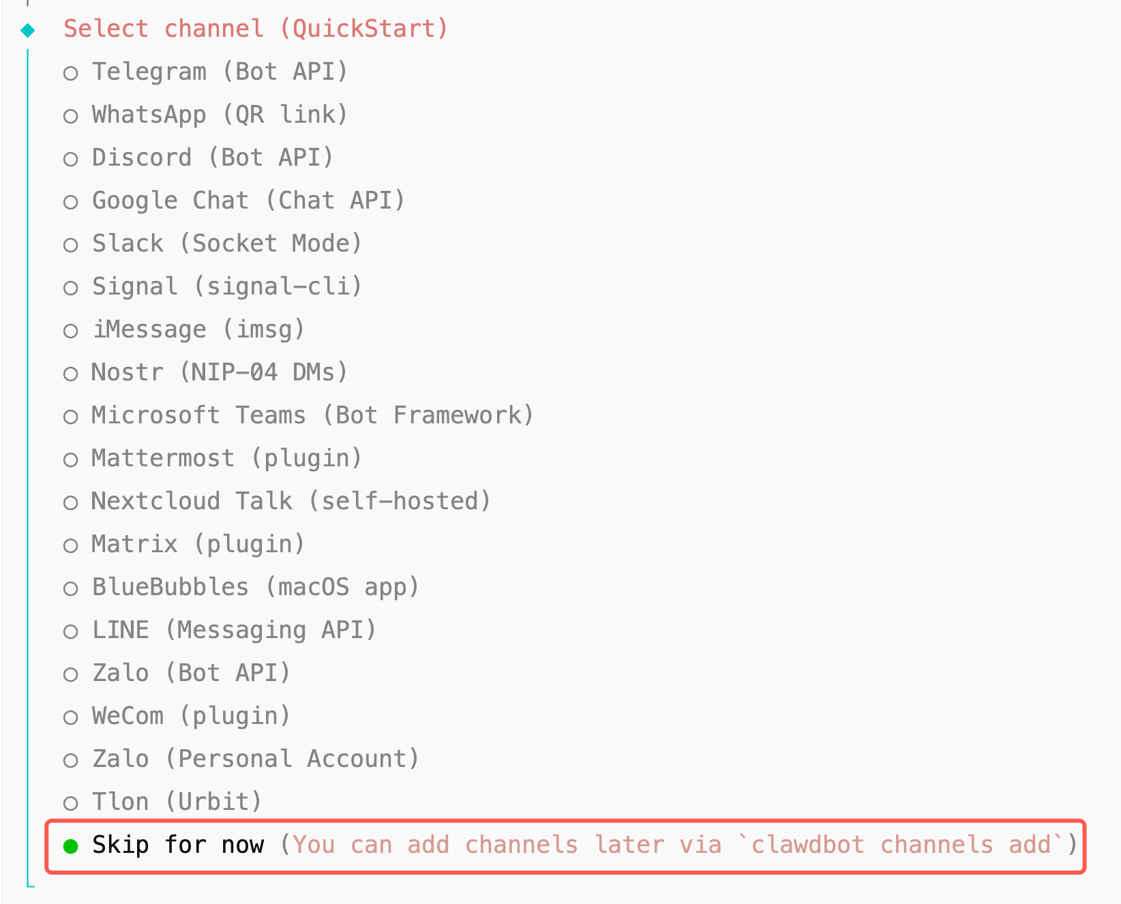Image resolution: width=1121 pixels, height=904 pixels.
Task: Pick Google Chat (Chat API) option
Action: coord(71,202)
